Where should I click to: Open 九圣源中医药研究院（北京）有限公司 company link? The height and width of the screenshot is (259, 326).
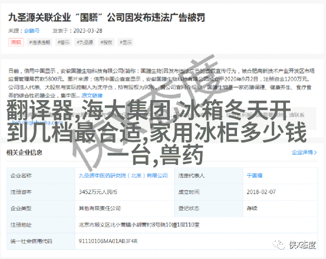tap(123, 175)
